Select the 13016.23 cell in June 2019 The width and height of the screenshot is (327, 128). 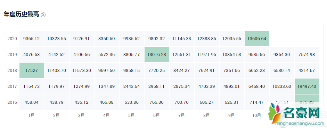coord(157,55)
